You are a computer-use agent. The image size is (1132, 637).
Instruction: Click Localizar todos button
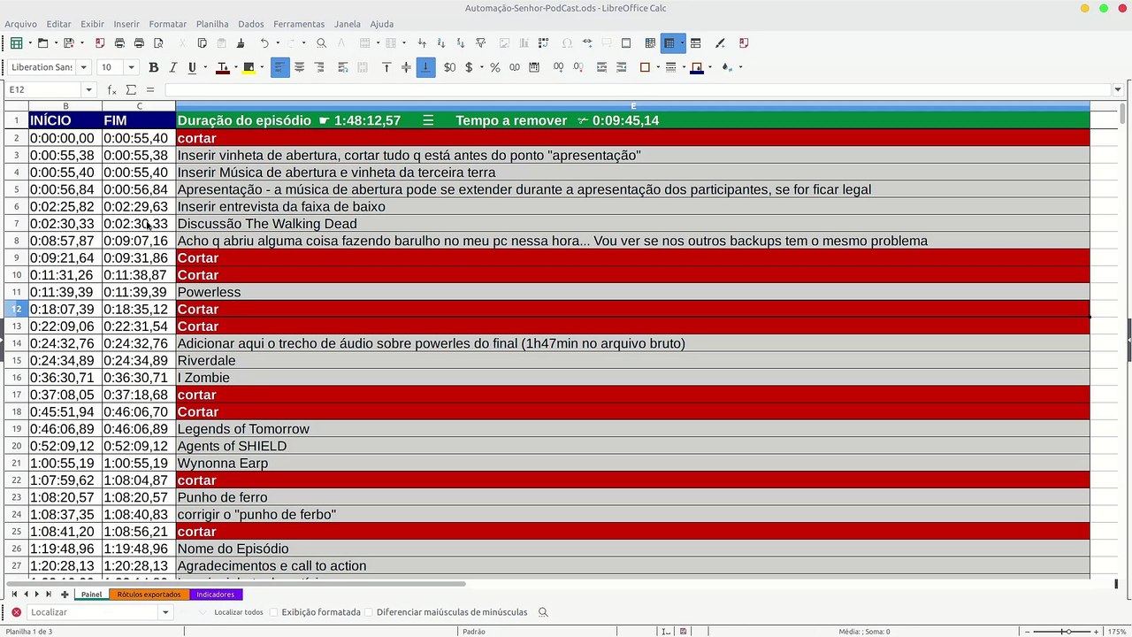238,612
